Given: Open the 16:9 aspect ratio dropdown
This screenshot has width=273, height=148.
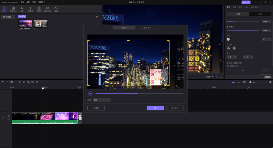Looking at the screenshot, I should [209, 77].
